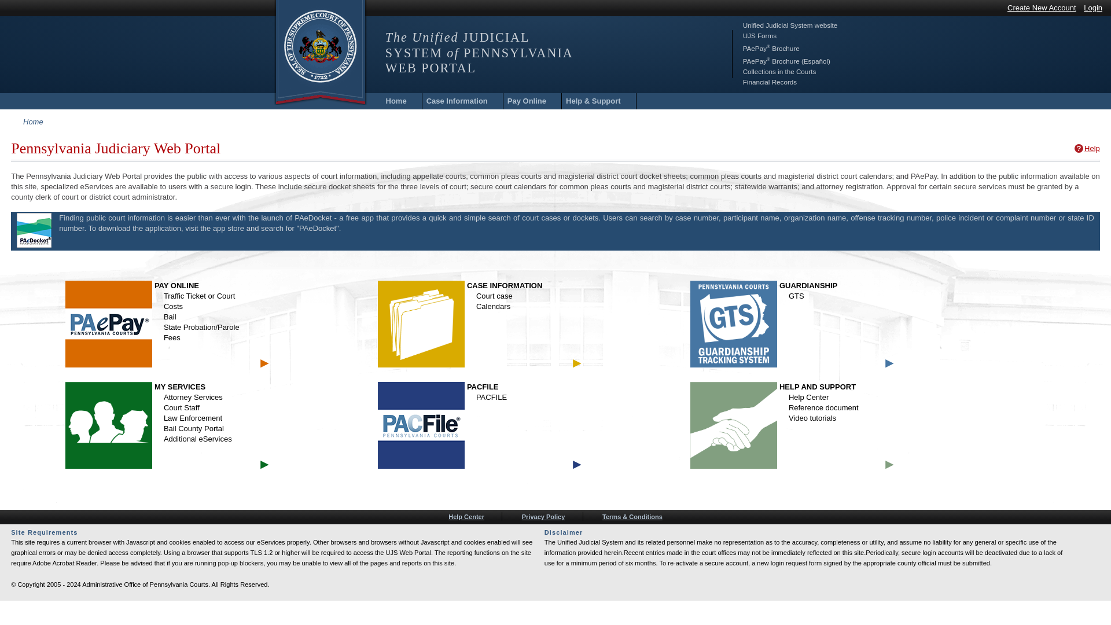This screenshot has height=625, width=1111.
Task: Expand the Guardianship section arrow
Action: pyautogui.click(x=889, y=363)
